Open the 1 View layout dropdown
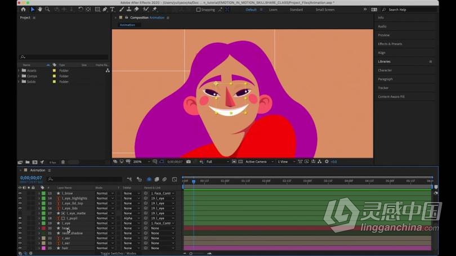Image resolution: width=456 pixels, height=256 pixels. point(286,161)
